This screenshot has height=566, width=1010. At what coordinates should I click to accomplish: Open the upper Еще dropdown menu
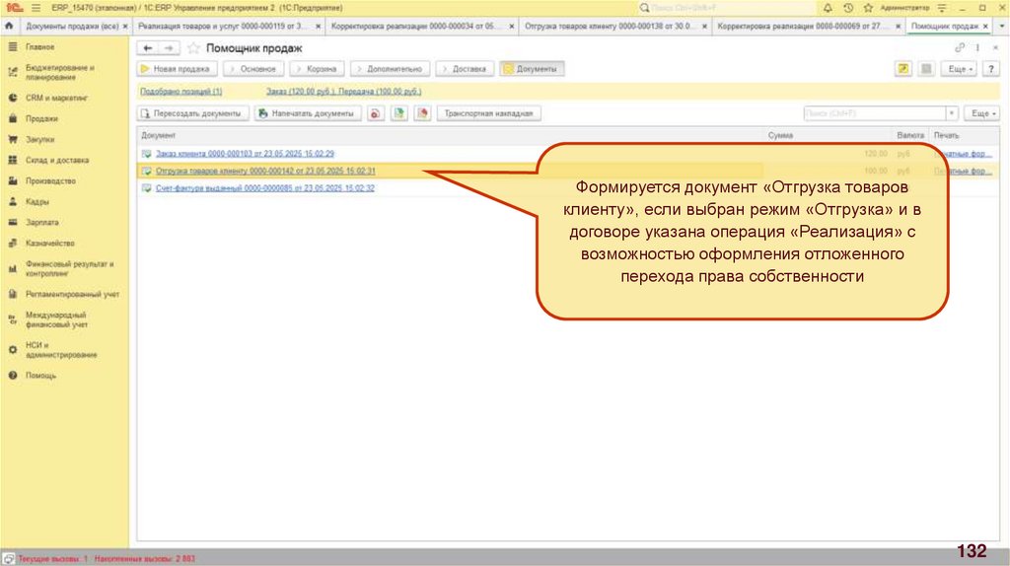coord(962,69)
